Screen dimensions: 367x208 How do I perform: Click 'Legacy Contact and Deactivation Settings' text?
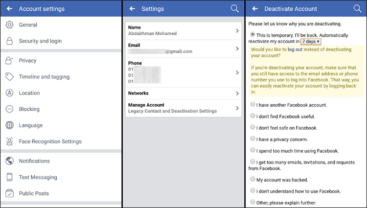(x=173, y=111)
